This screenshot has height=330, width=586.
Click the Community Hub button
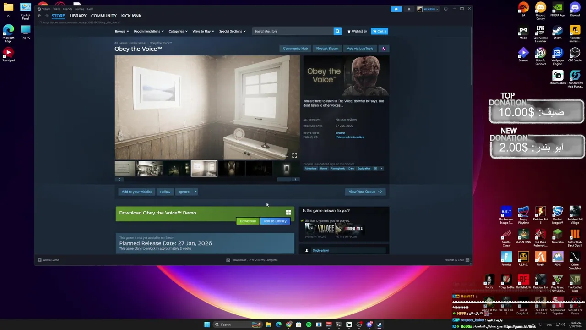[295, 49]
